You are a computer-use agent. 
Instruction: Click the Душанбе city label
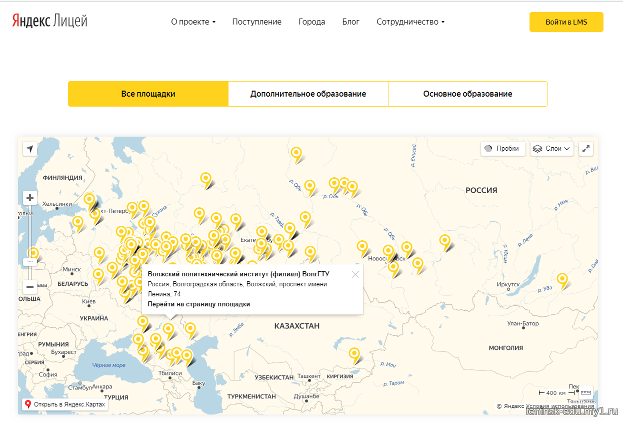click(x=306, y=396)
